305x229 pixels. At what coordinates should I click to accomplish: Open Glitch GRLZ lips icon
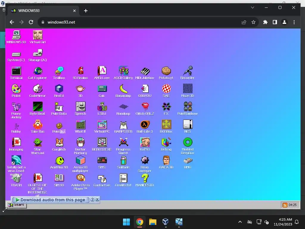click(145, 109)
